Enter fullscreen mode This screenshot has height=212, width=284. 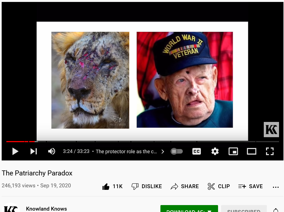pyautogui.click(x=270, y=151)
